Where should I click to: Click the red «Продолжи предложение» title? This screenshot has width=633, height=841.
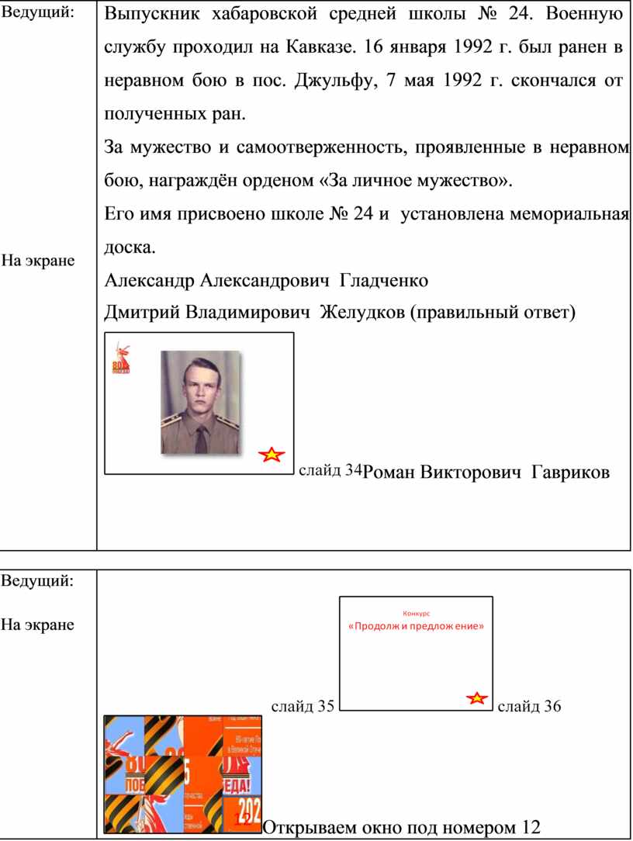(417, 626)
